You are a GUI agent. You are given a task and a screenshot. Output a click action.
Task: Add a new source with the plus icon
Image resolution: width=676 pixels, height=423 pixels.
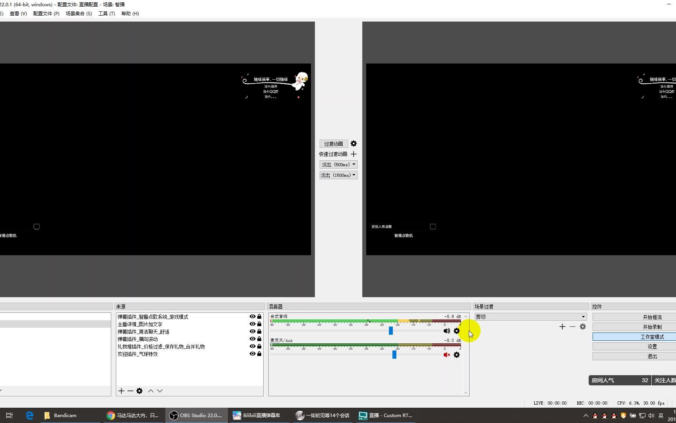(x=121, y=391)
